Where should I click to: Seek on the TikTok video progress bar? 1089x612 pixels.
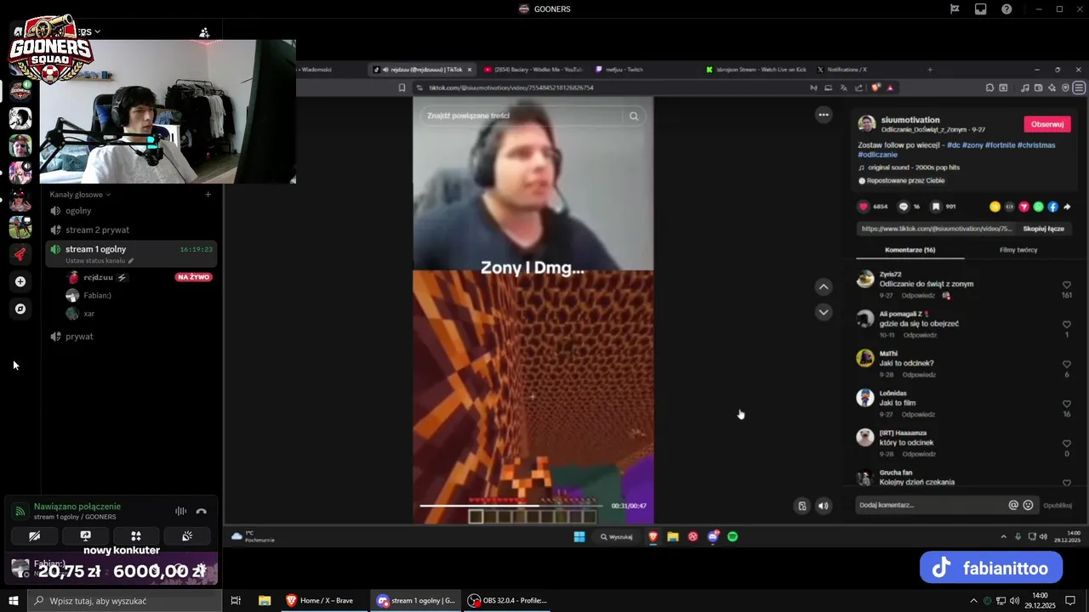pyautogui.click(x=511, y=506)
